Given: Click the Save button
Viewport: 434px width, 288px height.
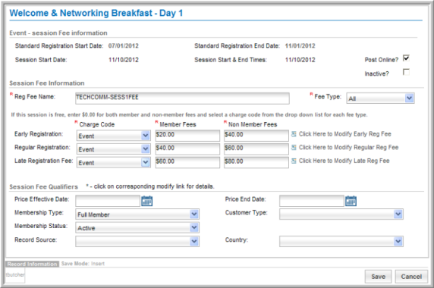Looking at the screenshot, I should (x=378, y=277).
